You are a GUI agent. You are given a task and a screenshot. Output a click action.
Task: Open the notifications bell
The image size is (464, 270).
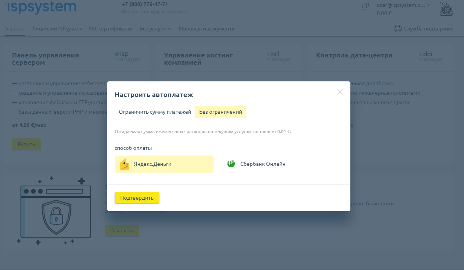pos(365,7)
